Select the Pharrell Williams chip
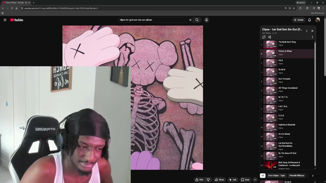Image resolution: width=326 pixels, height=183 pixels. pyautogui.click(x=297, y=175)
